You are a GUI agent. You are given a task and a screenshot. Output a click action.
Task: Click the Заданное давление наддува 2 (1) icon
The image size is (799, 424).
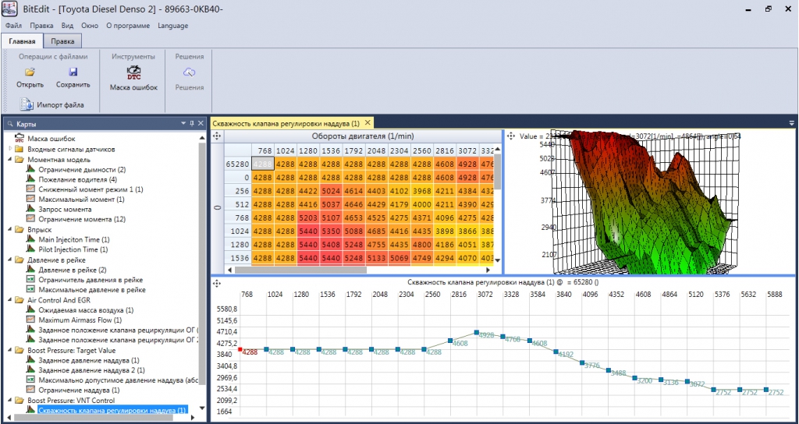tap(30, 370)
